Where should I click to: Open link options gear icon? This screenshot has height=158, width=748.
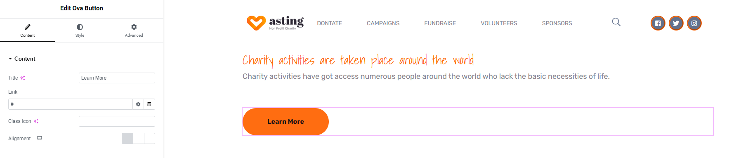138,104
